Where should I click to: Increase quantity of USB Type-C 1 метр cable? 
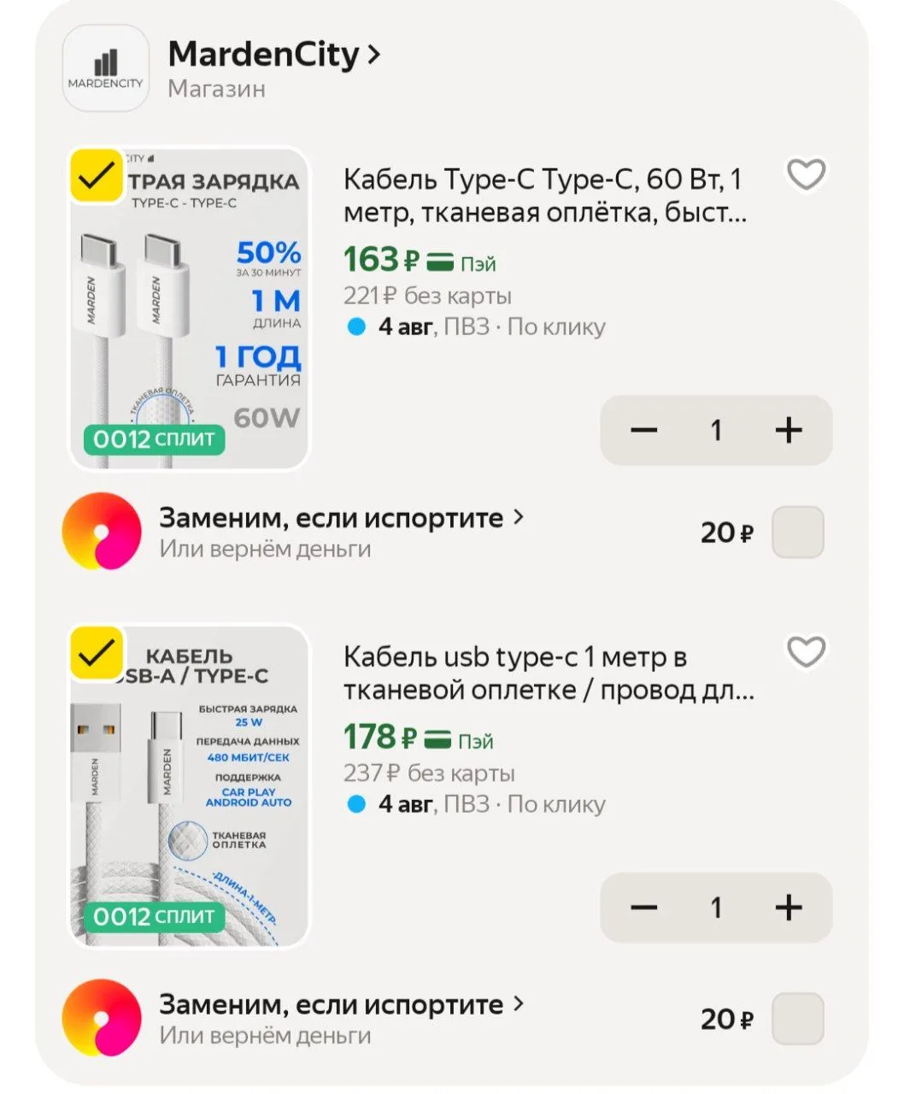pos(789,908)
